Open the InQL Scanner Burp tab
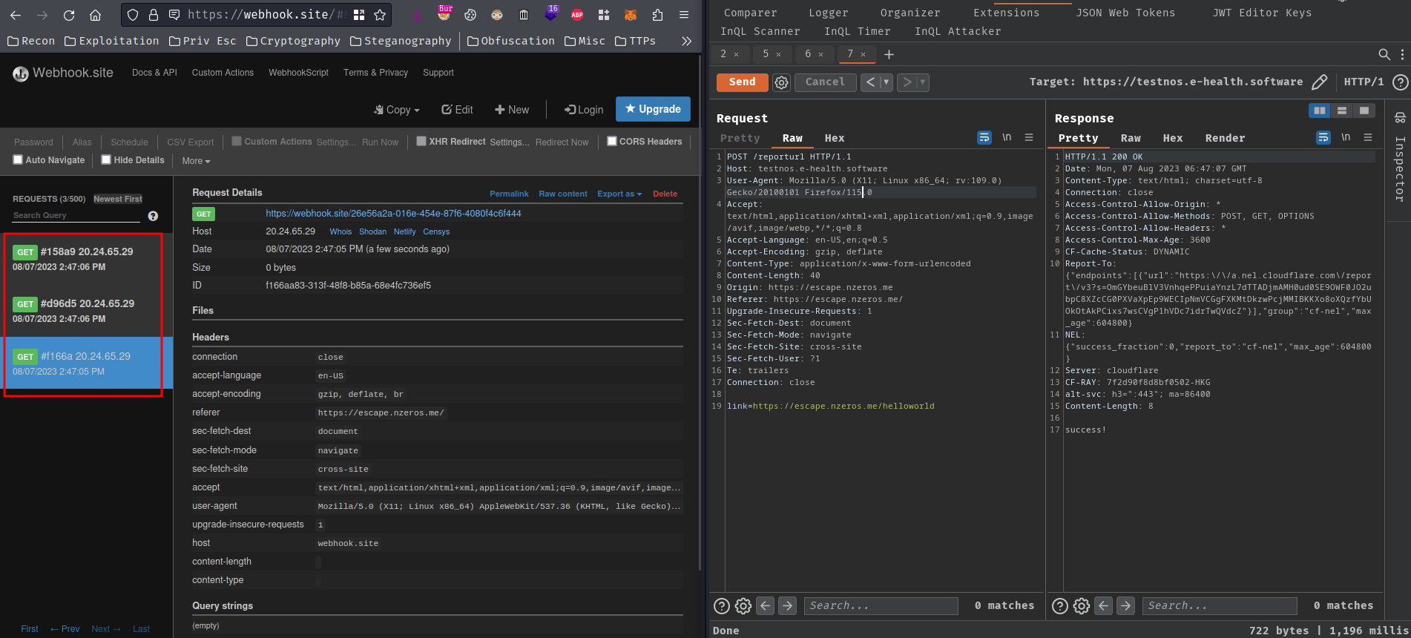Screen dimensions: 1411x638 (x=760, y=31)
